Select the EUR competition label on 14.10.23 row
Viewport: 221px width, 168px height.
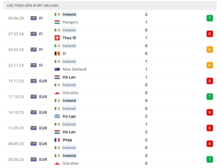(43, 112)
